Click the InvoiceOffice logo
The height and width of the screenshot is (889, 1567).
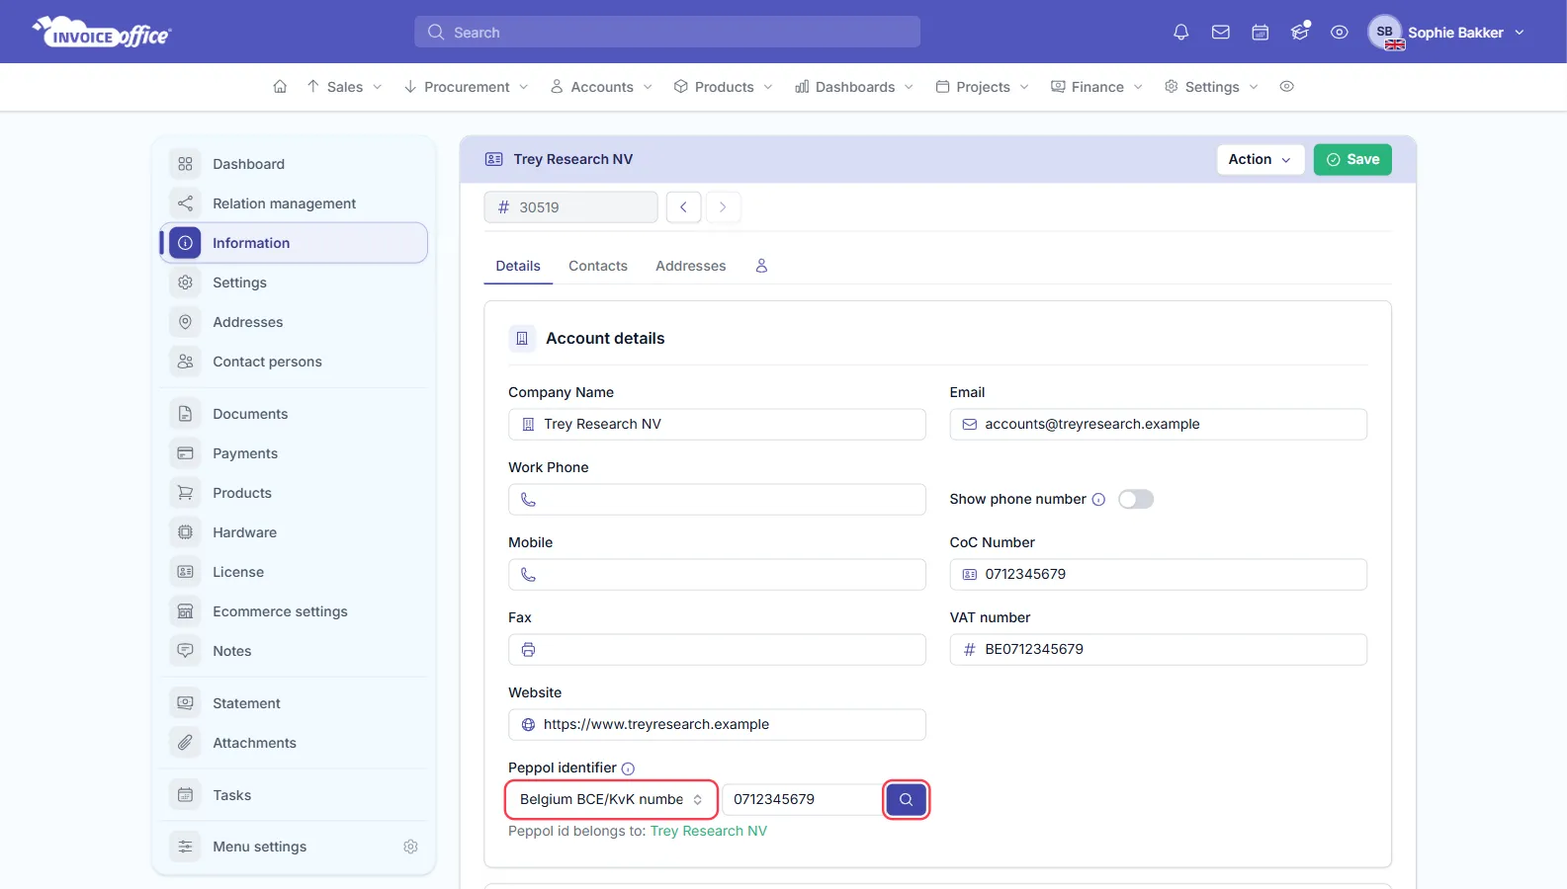pos(102,33)
